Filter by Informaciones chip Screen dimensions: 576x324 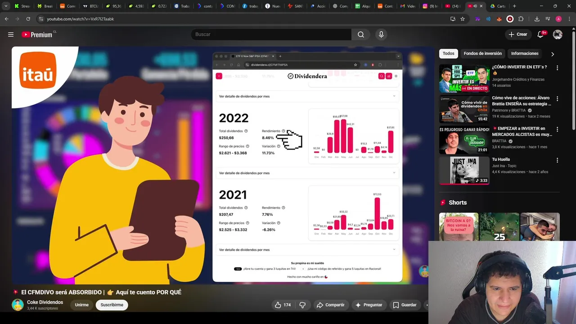point(525,54)
